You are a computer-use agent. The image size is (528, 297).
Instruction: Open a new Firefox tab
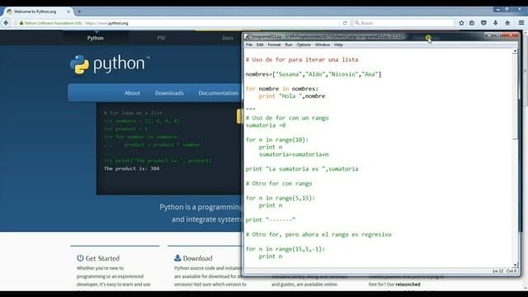point(79,12)
